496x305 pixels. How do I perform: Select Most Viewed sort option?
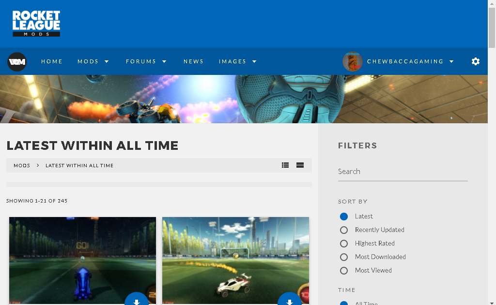point(344,271)
